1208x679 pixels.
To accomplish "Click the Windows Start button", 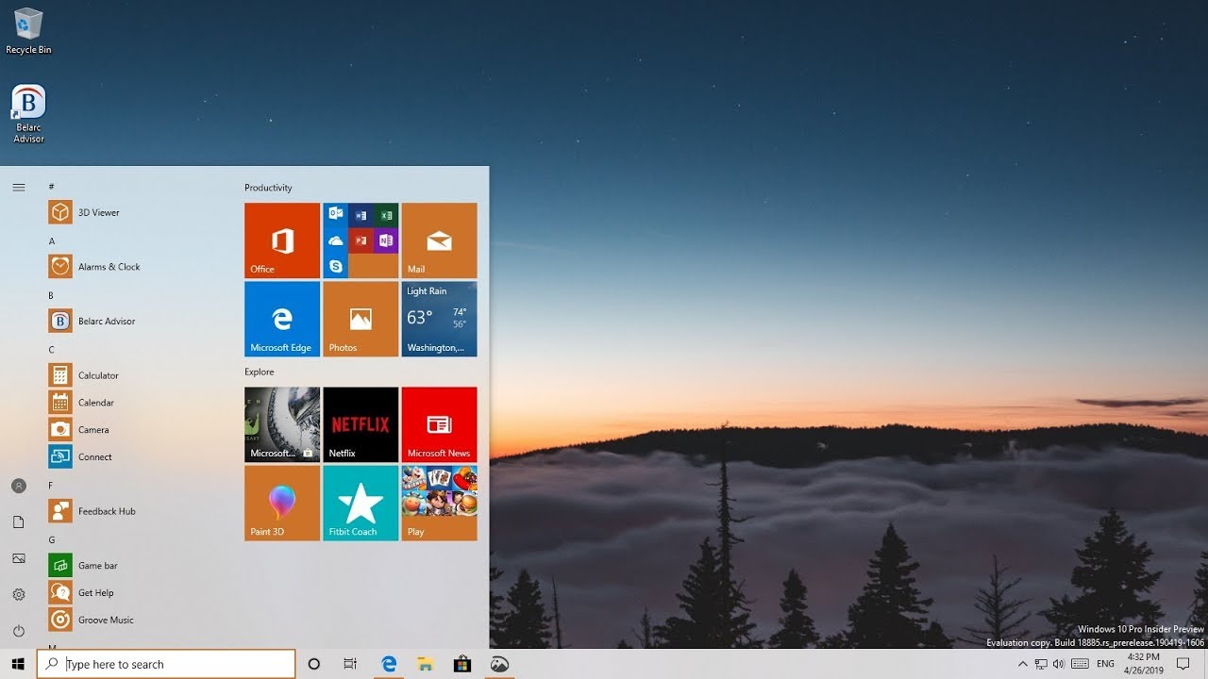I will pos(18,664).
